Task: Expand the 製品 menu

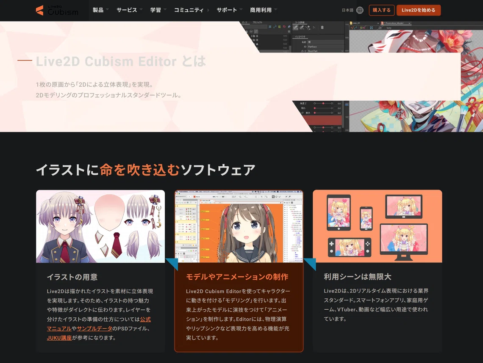Action: 100,10
